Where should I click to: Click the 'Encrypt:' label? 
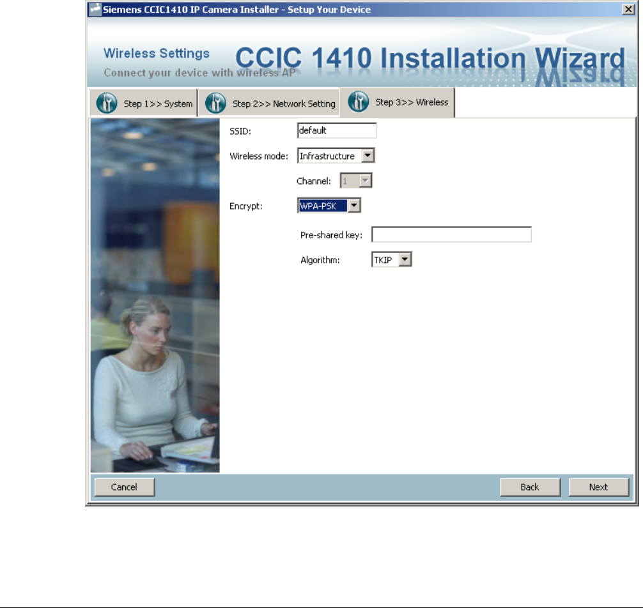(x=245, y=206)
